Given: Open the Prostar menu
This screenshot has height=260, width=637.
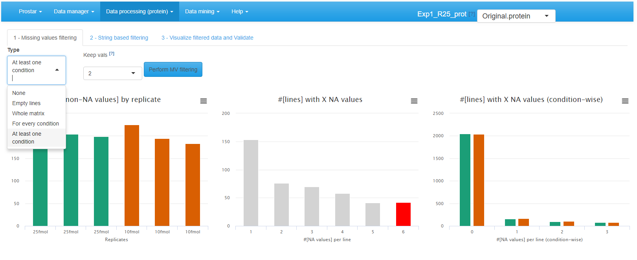Looking at the screenshot, I should (30, 11).
